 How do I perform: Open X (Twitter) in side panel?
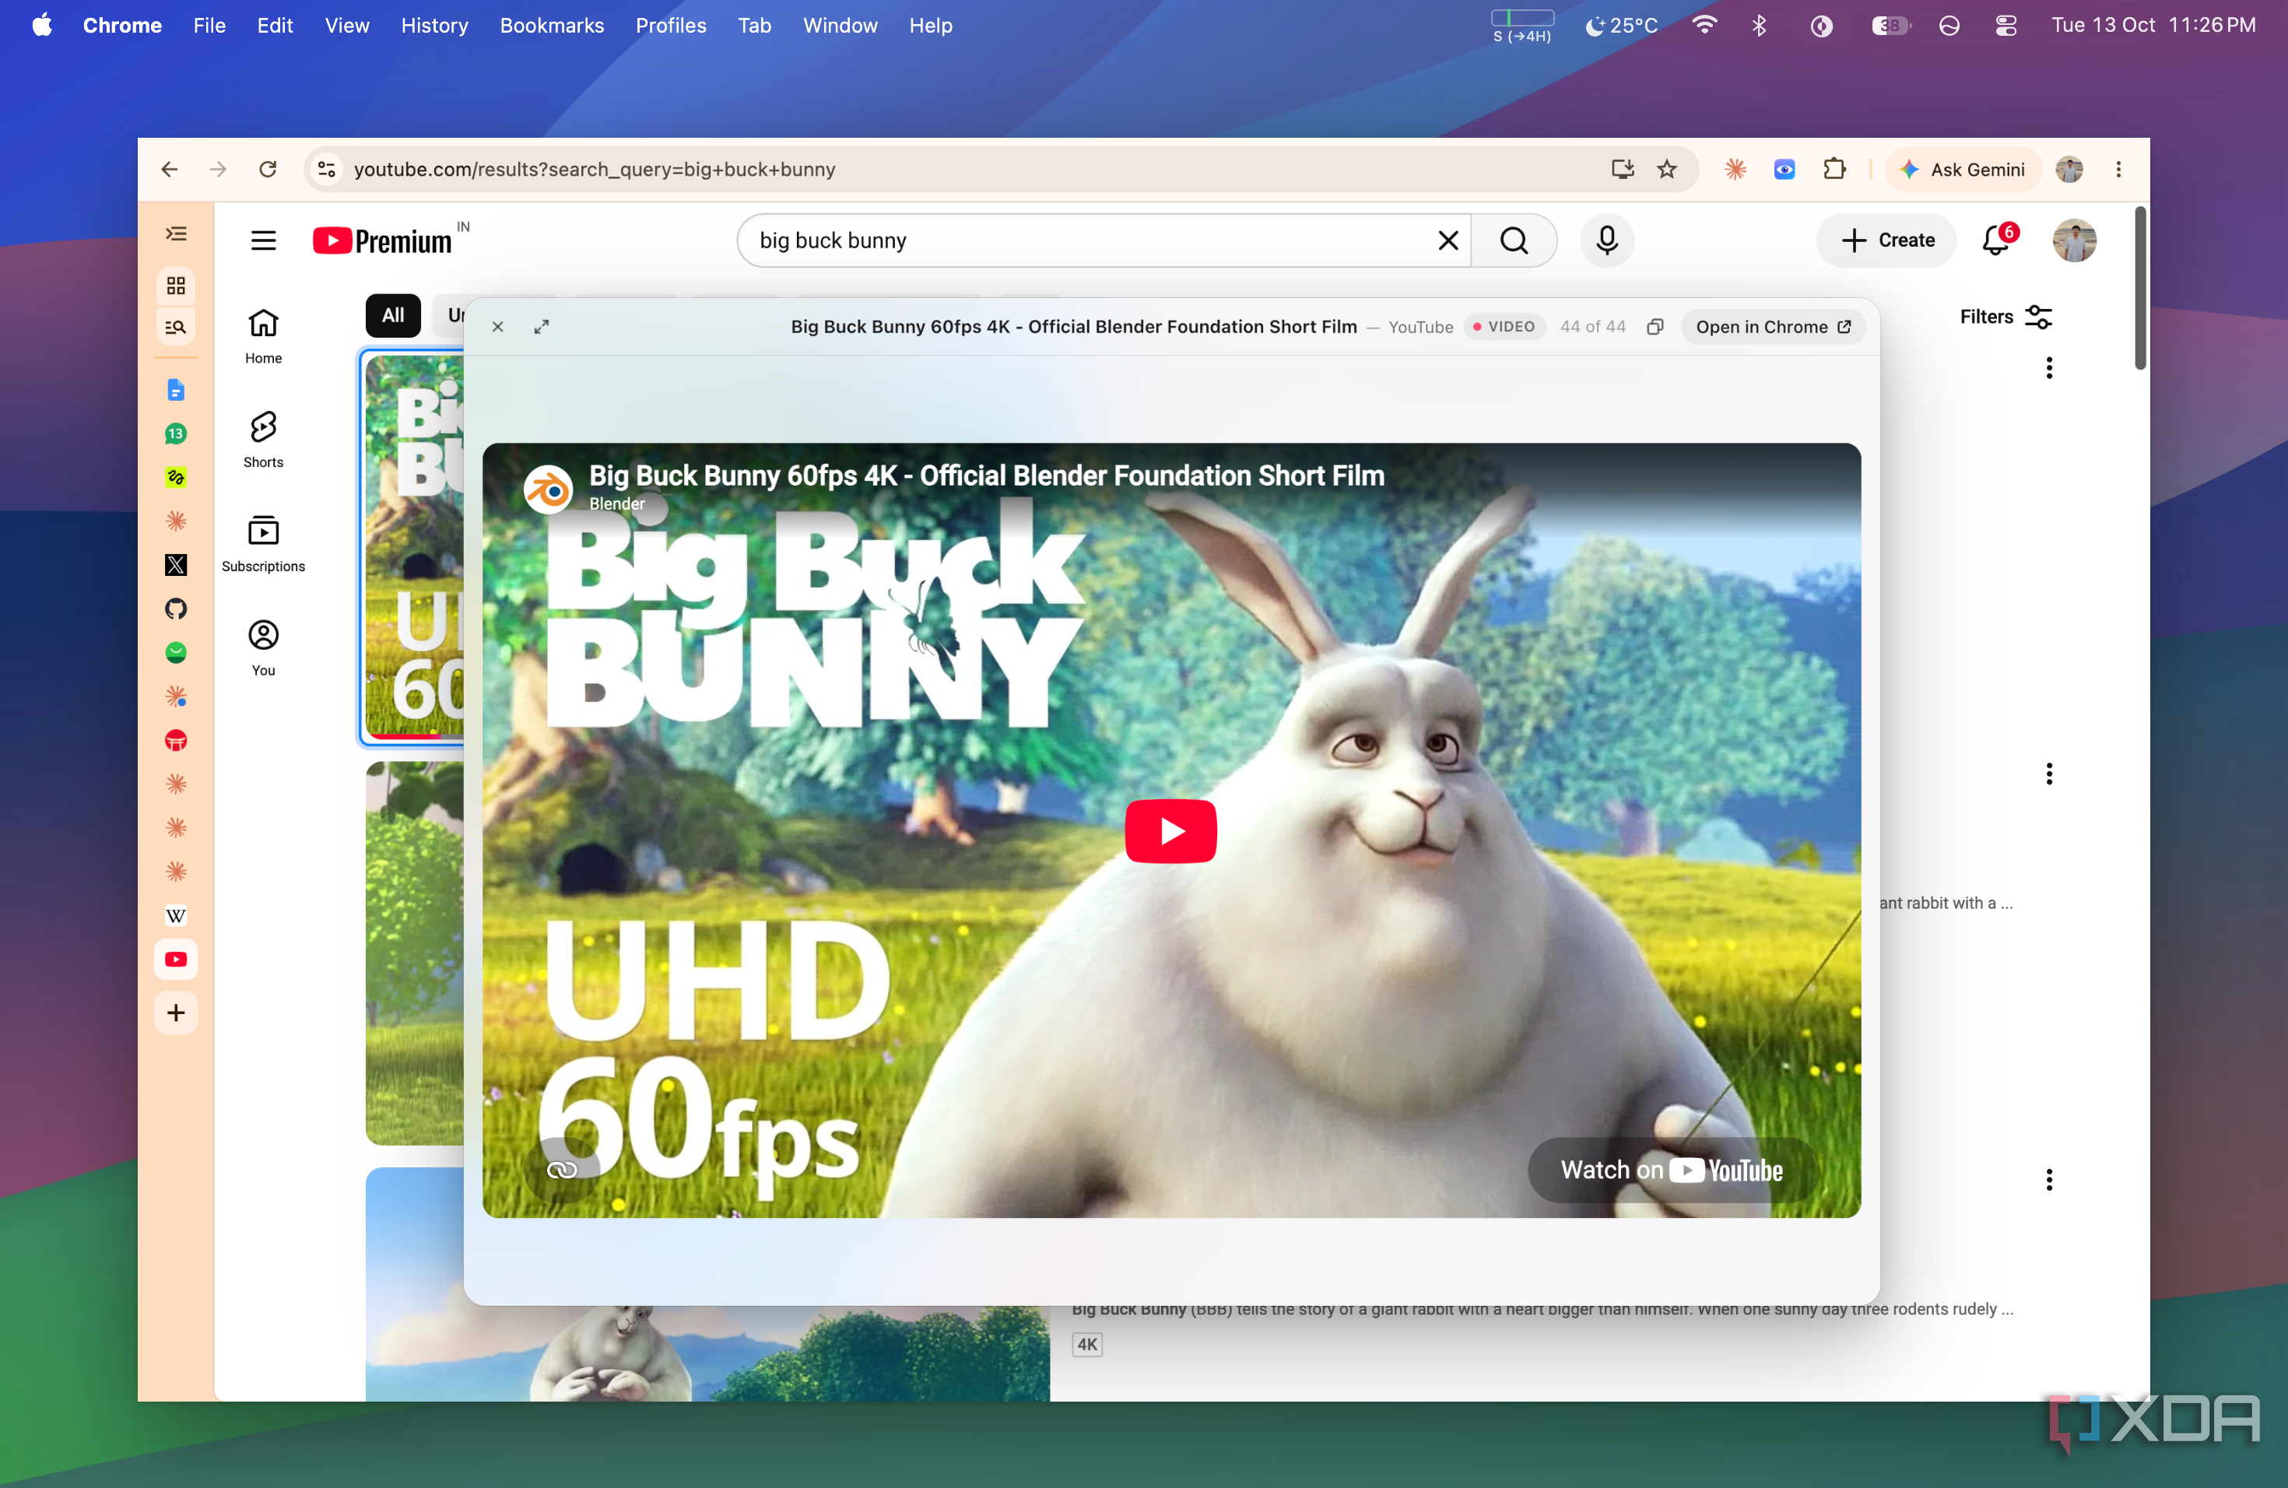[176, 565]
